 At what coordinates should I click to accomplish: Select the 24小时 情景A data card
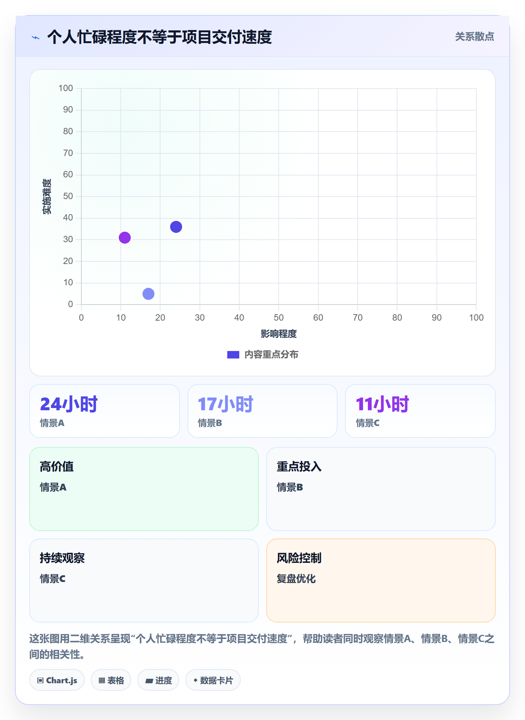[x=105, y=411]
